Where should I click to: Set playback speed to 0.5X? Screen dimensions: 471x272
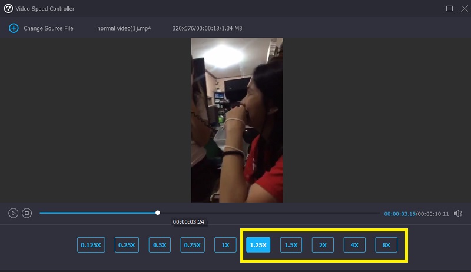pos(159,245)
